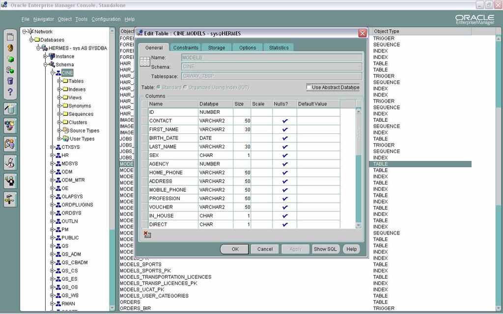The width and height of the screenshot is (503, 314).
Task: Open the database wizard wand drawer icon
Action: [x=10, y=109]
